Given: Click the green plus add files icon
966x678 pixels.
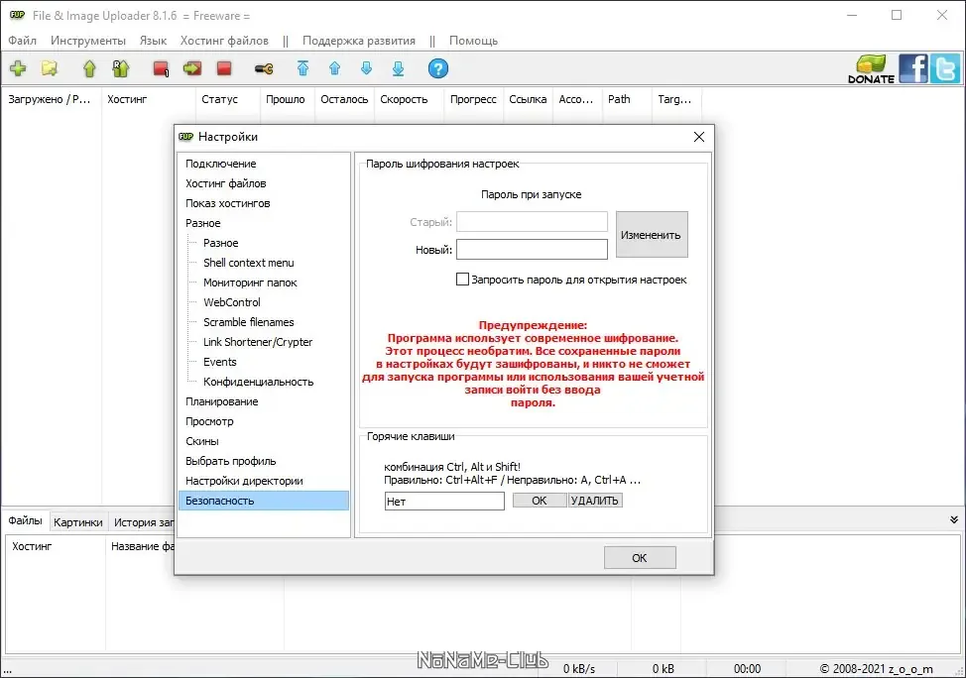Looking at the screenshot, I should (18, 68).
